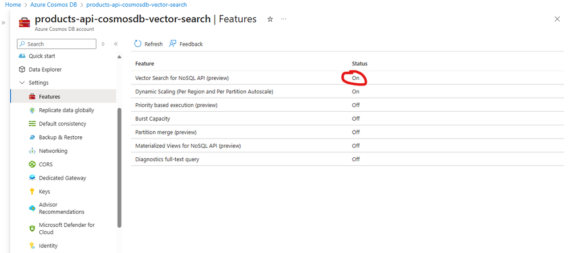
Task: Click the Status column header
Action: pos(359,63)
